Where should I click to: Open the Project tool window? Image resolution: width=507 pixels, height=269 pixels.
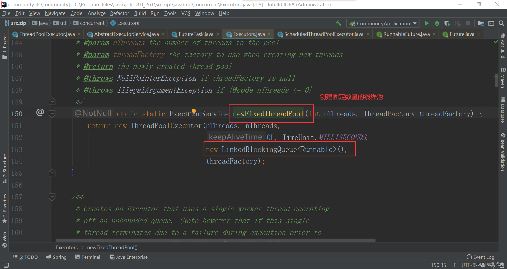tap(4, 46)
